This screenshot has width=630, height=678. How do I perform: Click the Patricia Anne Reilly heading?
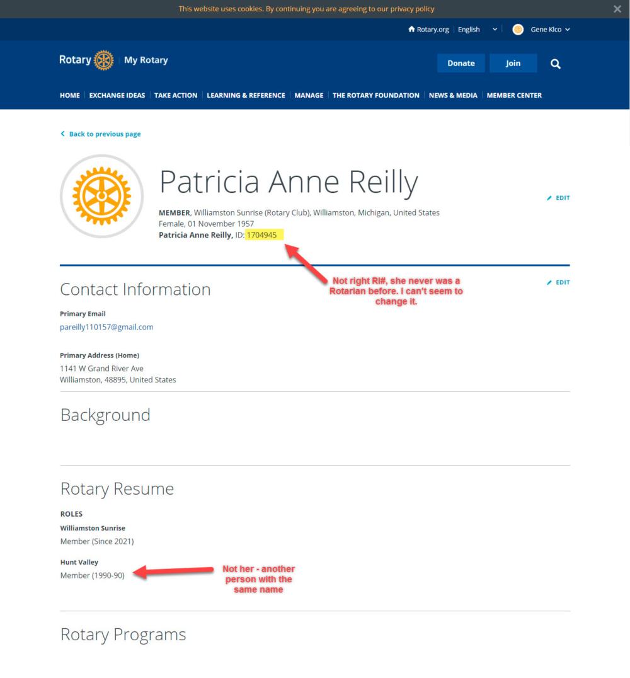[x=289, y=181]
